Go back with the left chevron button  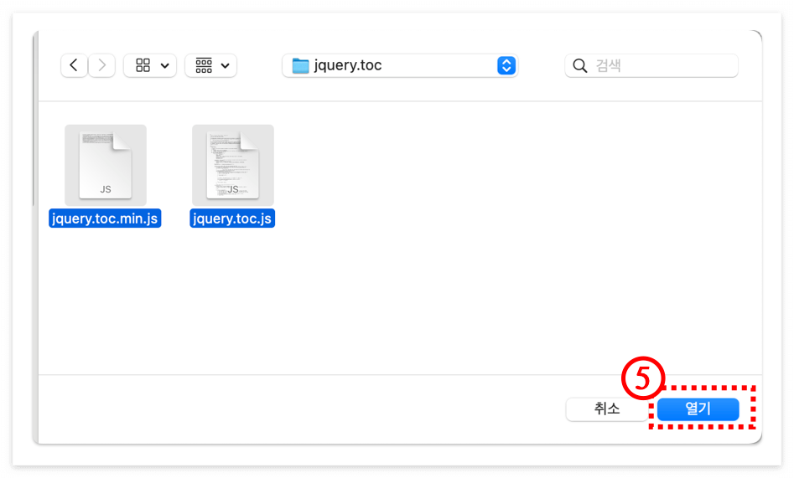point(74,65)
